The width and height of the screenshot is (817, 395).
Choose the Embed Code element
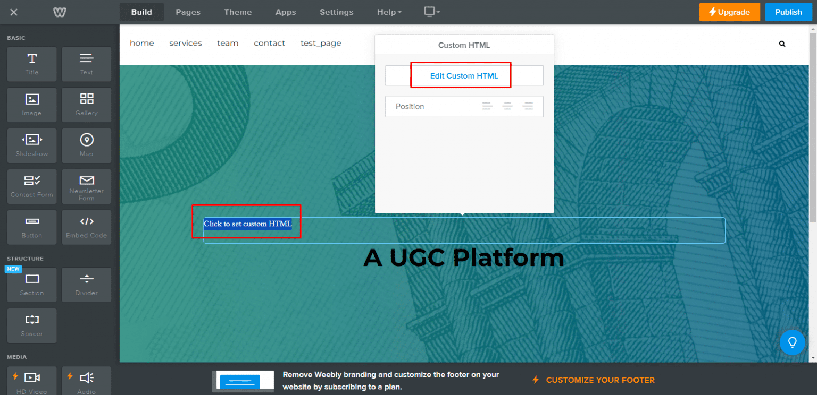pos(86,227)
